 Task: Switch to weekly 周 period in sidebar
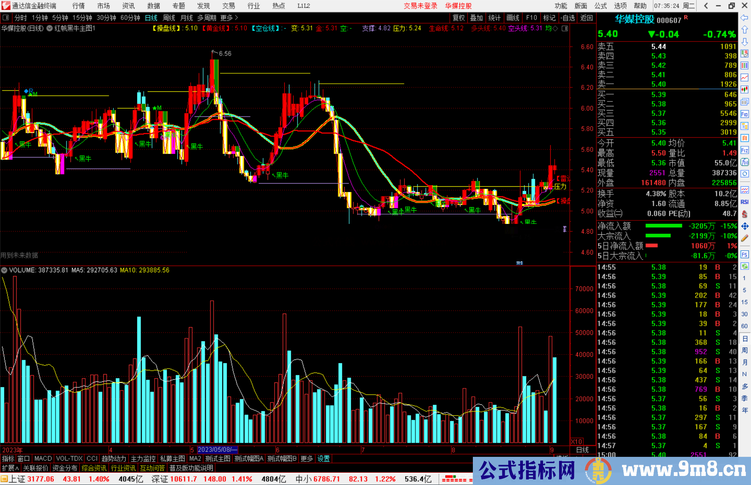click(x=744, y=350)
